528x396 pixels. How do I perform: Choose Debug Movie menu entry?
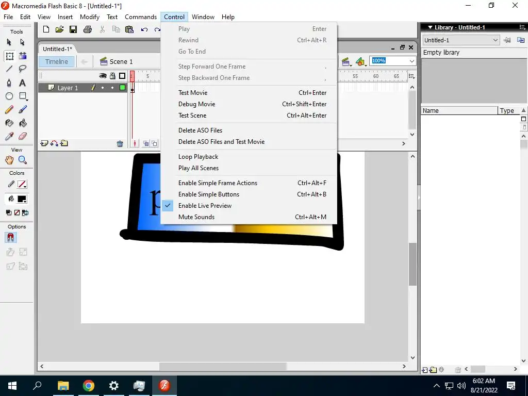pos(249,104)
